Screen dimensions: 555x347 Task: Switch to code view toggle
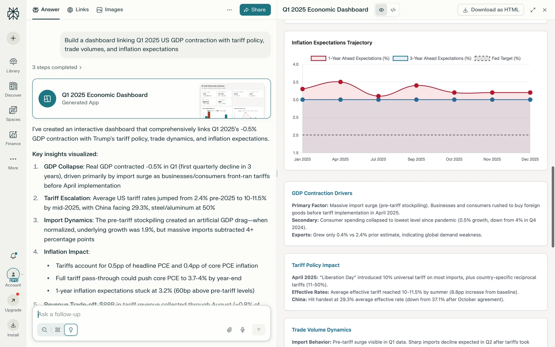coord(393,10)
